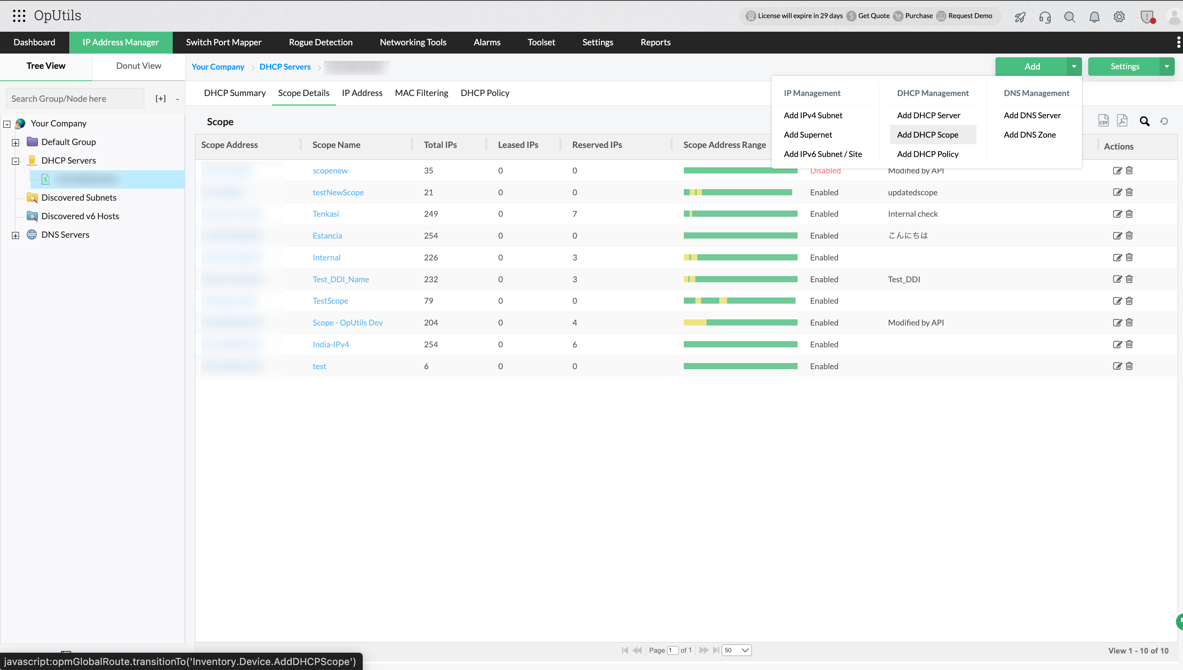Open the rows-per-page dropdown
The width and height of the screenshot is (1183, 670).
(x=736, y=650)
